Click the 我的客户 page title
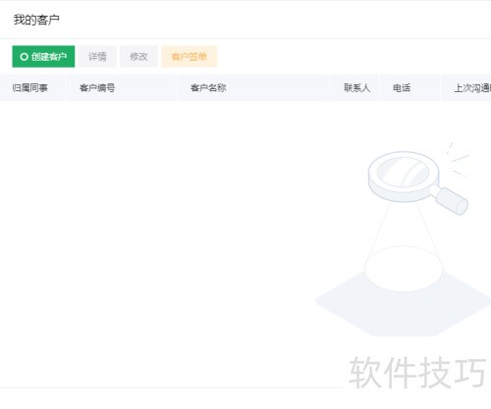This screenshot has height=409, width=491. coord(36,20)
